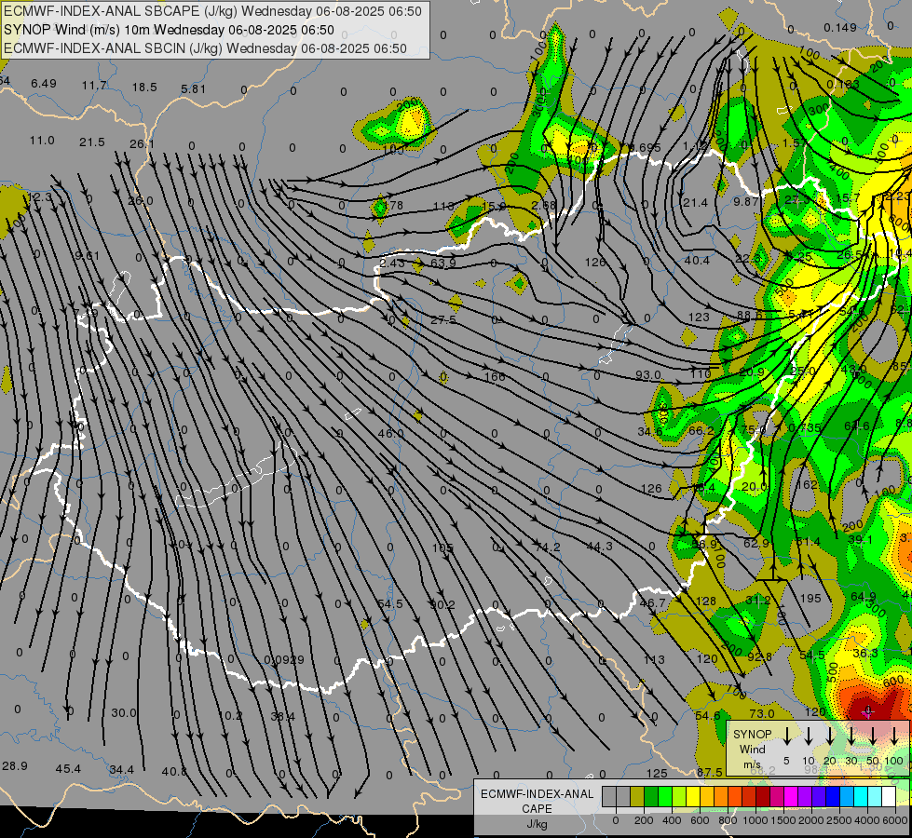Click the map value 87.5

[709, 772]
